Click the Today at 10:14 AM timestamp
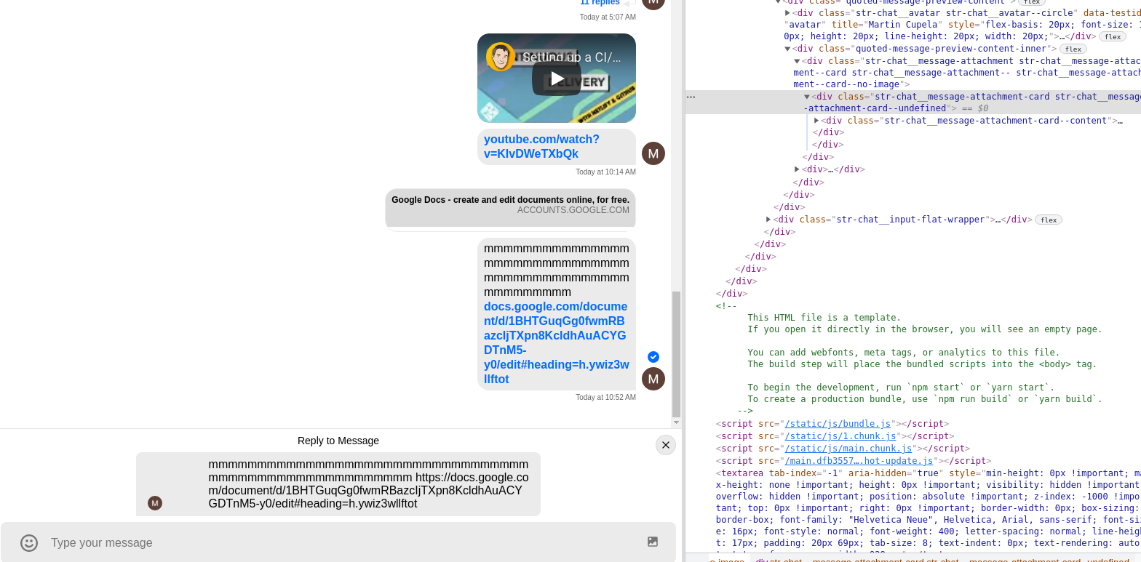 pyautogui.click(x=605, y=172)
